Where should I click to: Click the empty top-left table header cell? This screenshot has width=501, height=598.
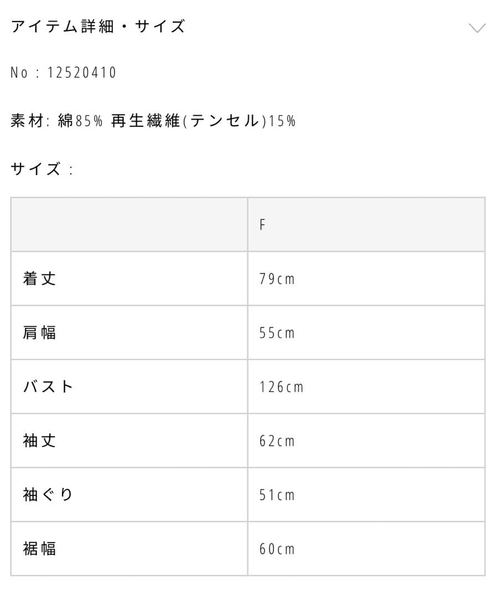tap(127, 225)
